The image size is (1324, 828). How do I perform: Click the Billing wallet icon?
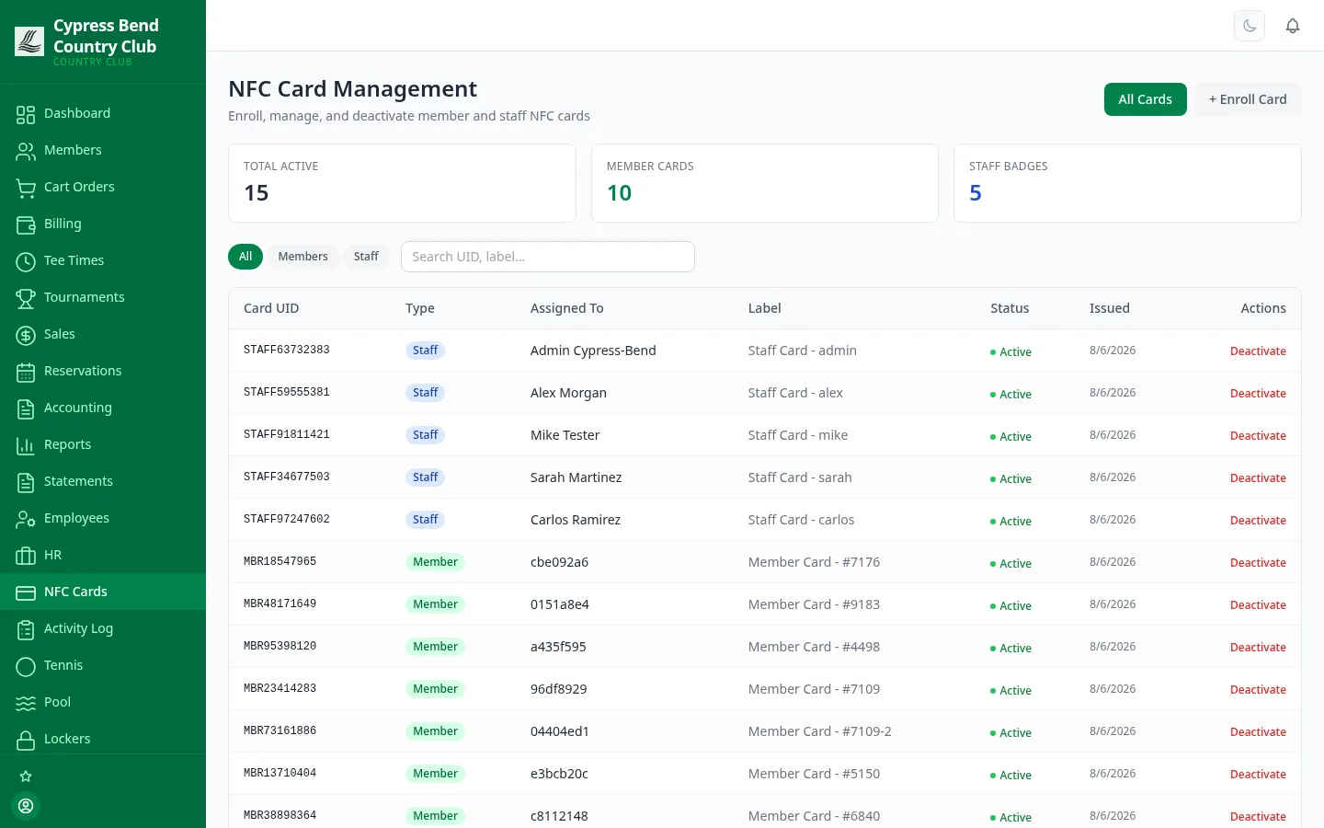point(26,224)
